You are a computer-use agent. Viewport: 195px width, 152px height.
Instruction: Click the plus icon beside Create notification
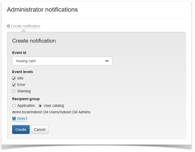pyautogui.click(x=9, y=26)
